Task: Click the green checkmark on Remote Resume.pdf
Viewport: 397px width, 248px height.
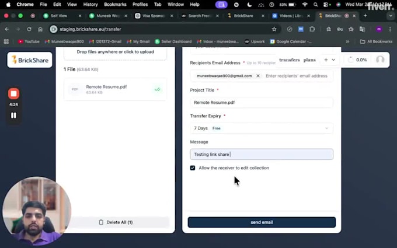Action: click(158, 89)
